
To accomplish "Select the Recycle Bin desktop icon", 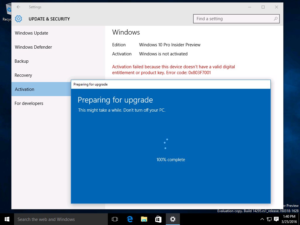I will (x=7, y=12).
